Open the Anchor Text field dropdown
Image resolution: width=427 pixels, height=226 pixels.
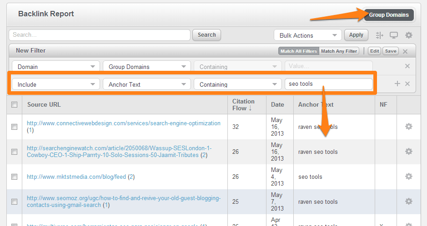coord(146,84)
